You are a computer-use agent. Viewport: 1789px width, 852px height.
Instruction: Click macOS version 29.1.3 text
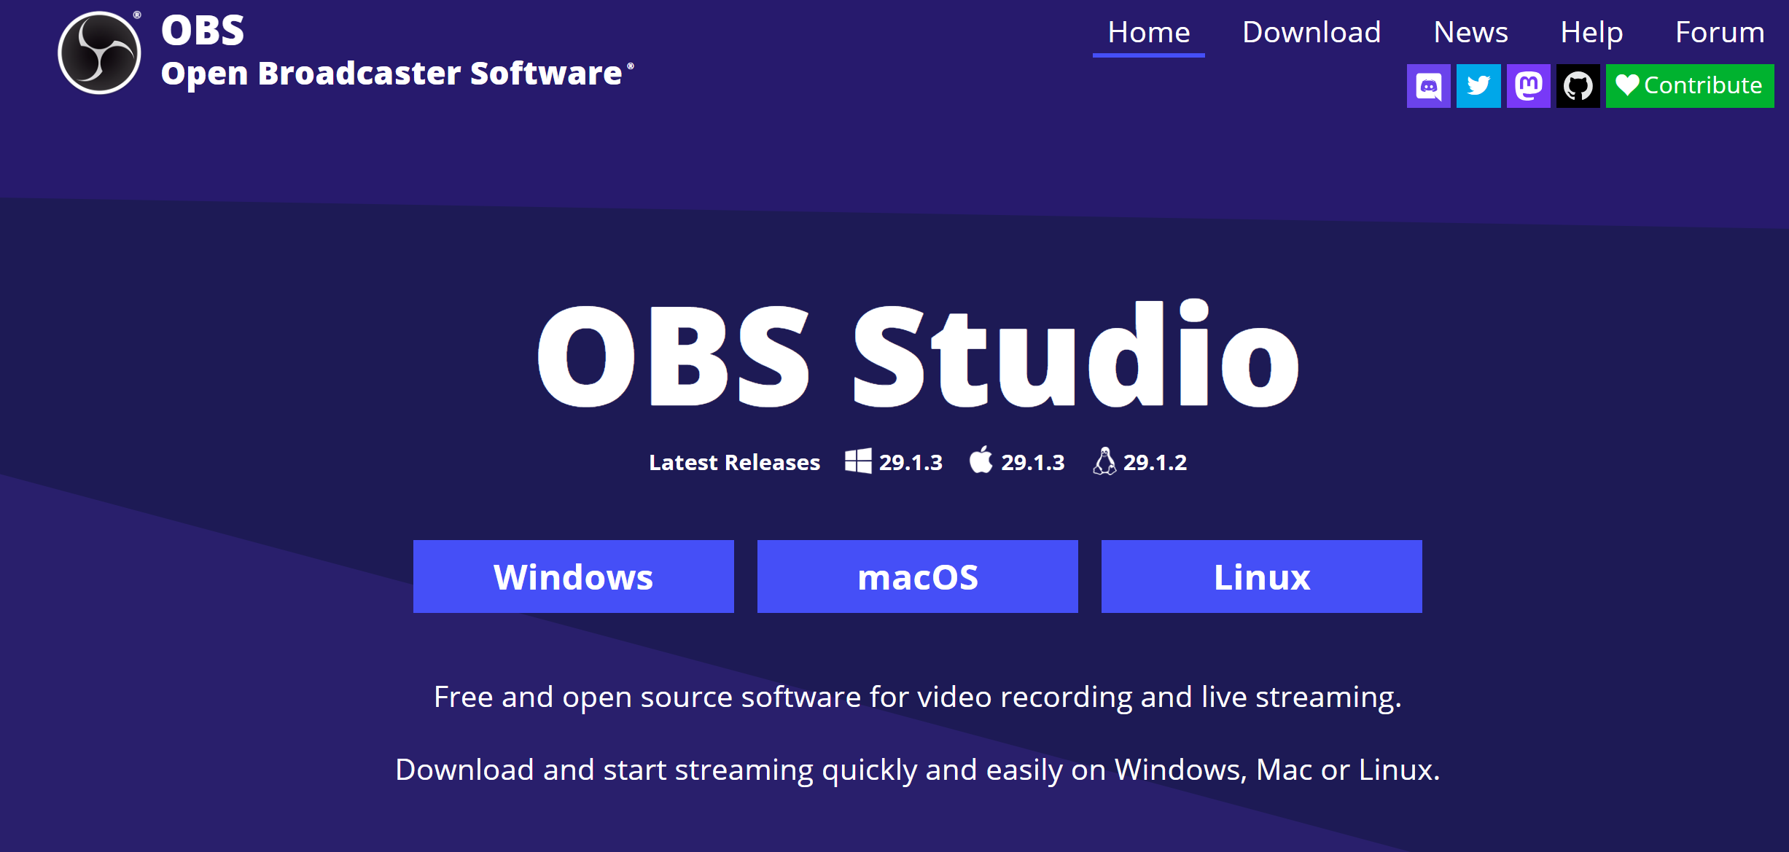coord(1033,462)
